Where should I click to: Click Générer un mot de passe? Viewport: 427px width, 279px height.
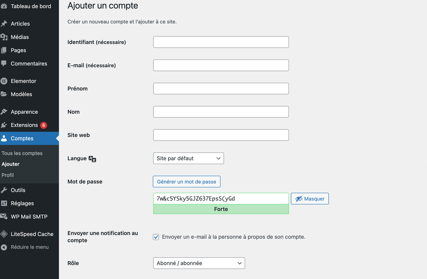point(186,182)
